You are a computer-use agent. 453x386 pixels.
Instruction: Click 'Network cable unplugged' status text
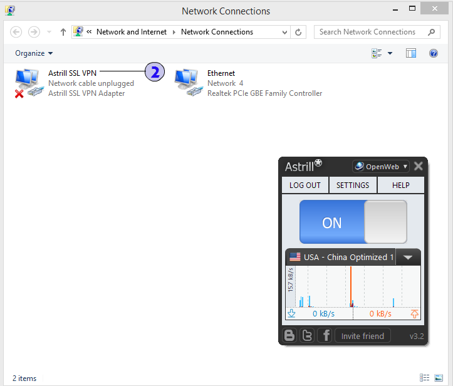click(x=91, y=83)
